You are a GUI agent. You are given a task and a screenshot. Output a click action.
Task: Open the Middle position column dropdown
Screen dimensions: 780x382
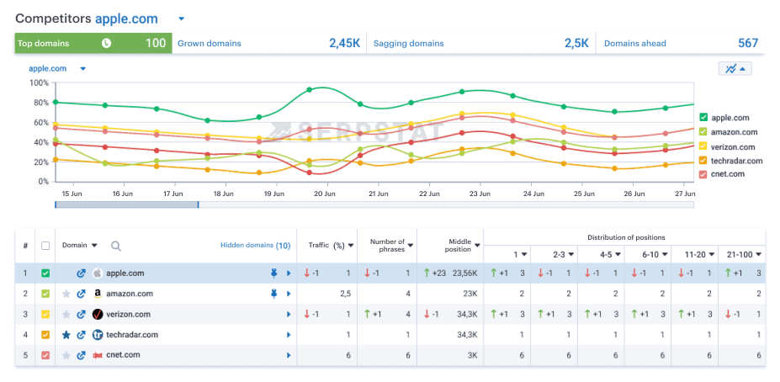click(x=478, y=245)
